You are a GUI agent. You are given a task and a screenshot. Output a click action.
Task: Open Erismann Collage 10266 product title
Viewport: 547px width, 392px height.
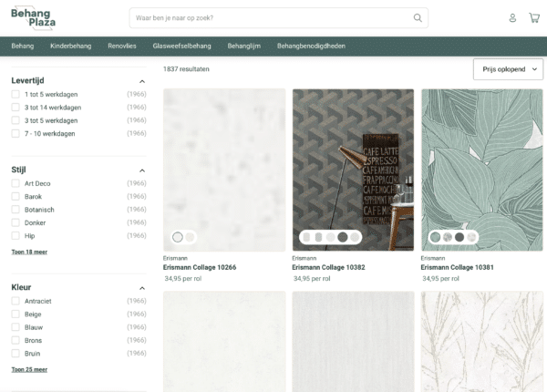(200, 267)
